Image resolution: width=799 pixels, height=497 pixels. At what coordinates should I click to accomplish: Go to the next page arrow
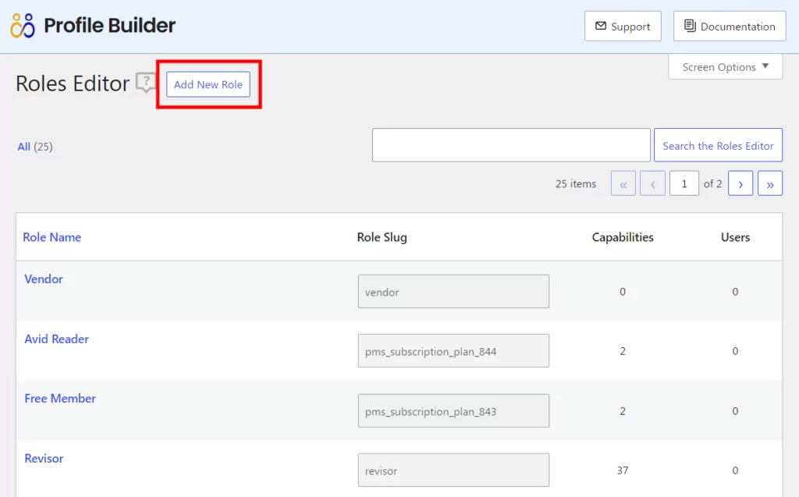[x=740, y=183]
